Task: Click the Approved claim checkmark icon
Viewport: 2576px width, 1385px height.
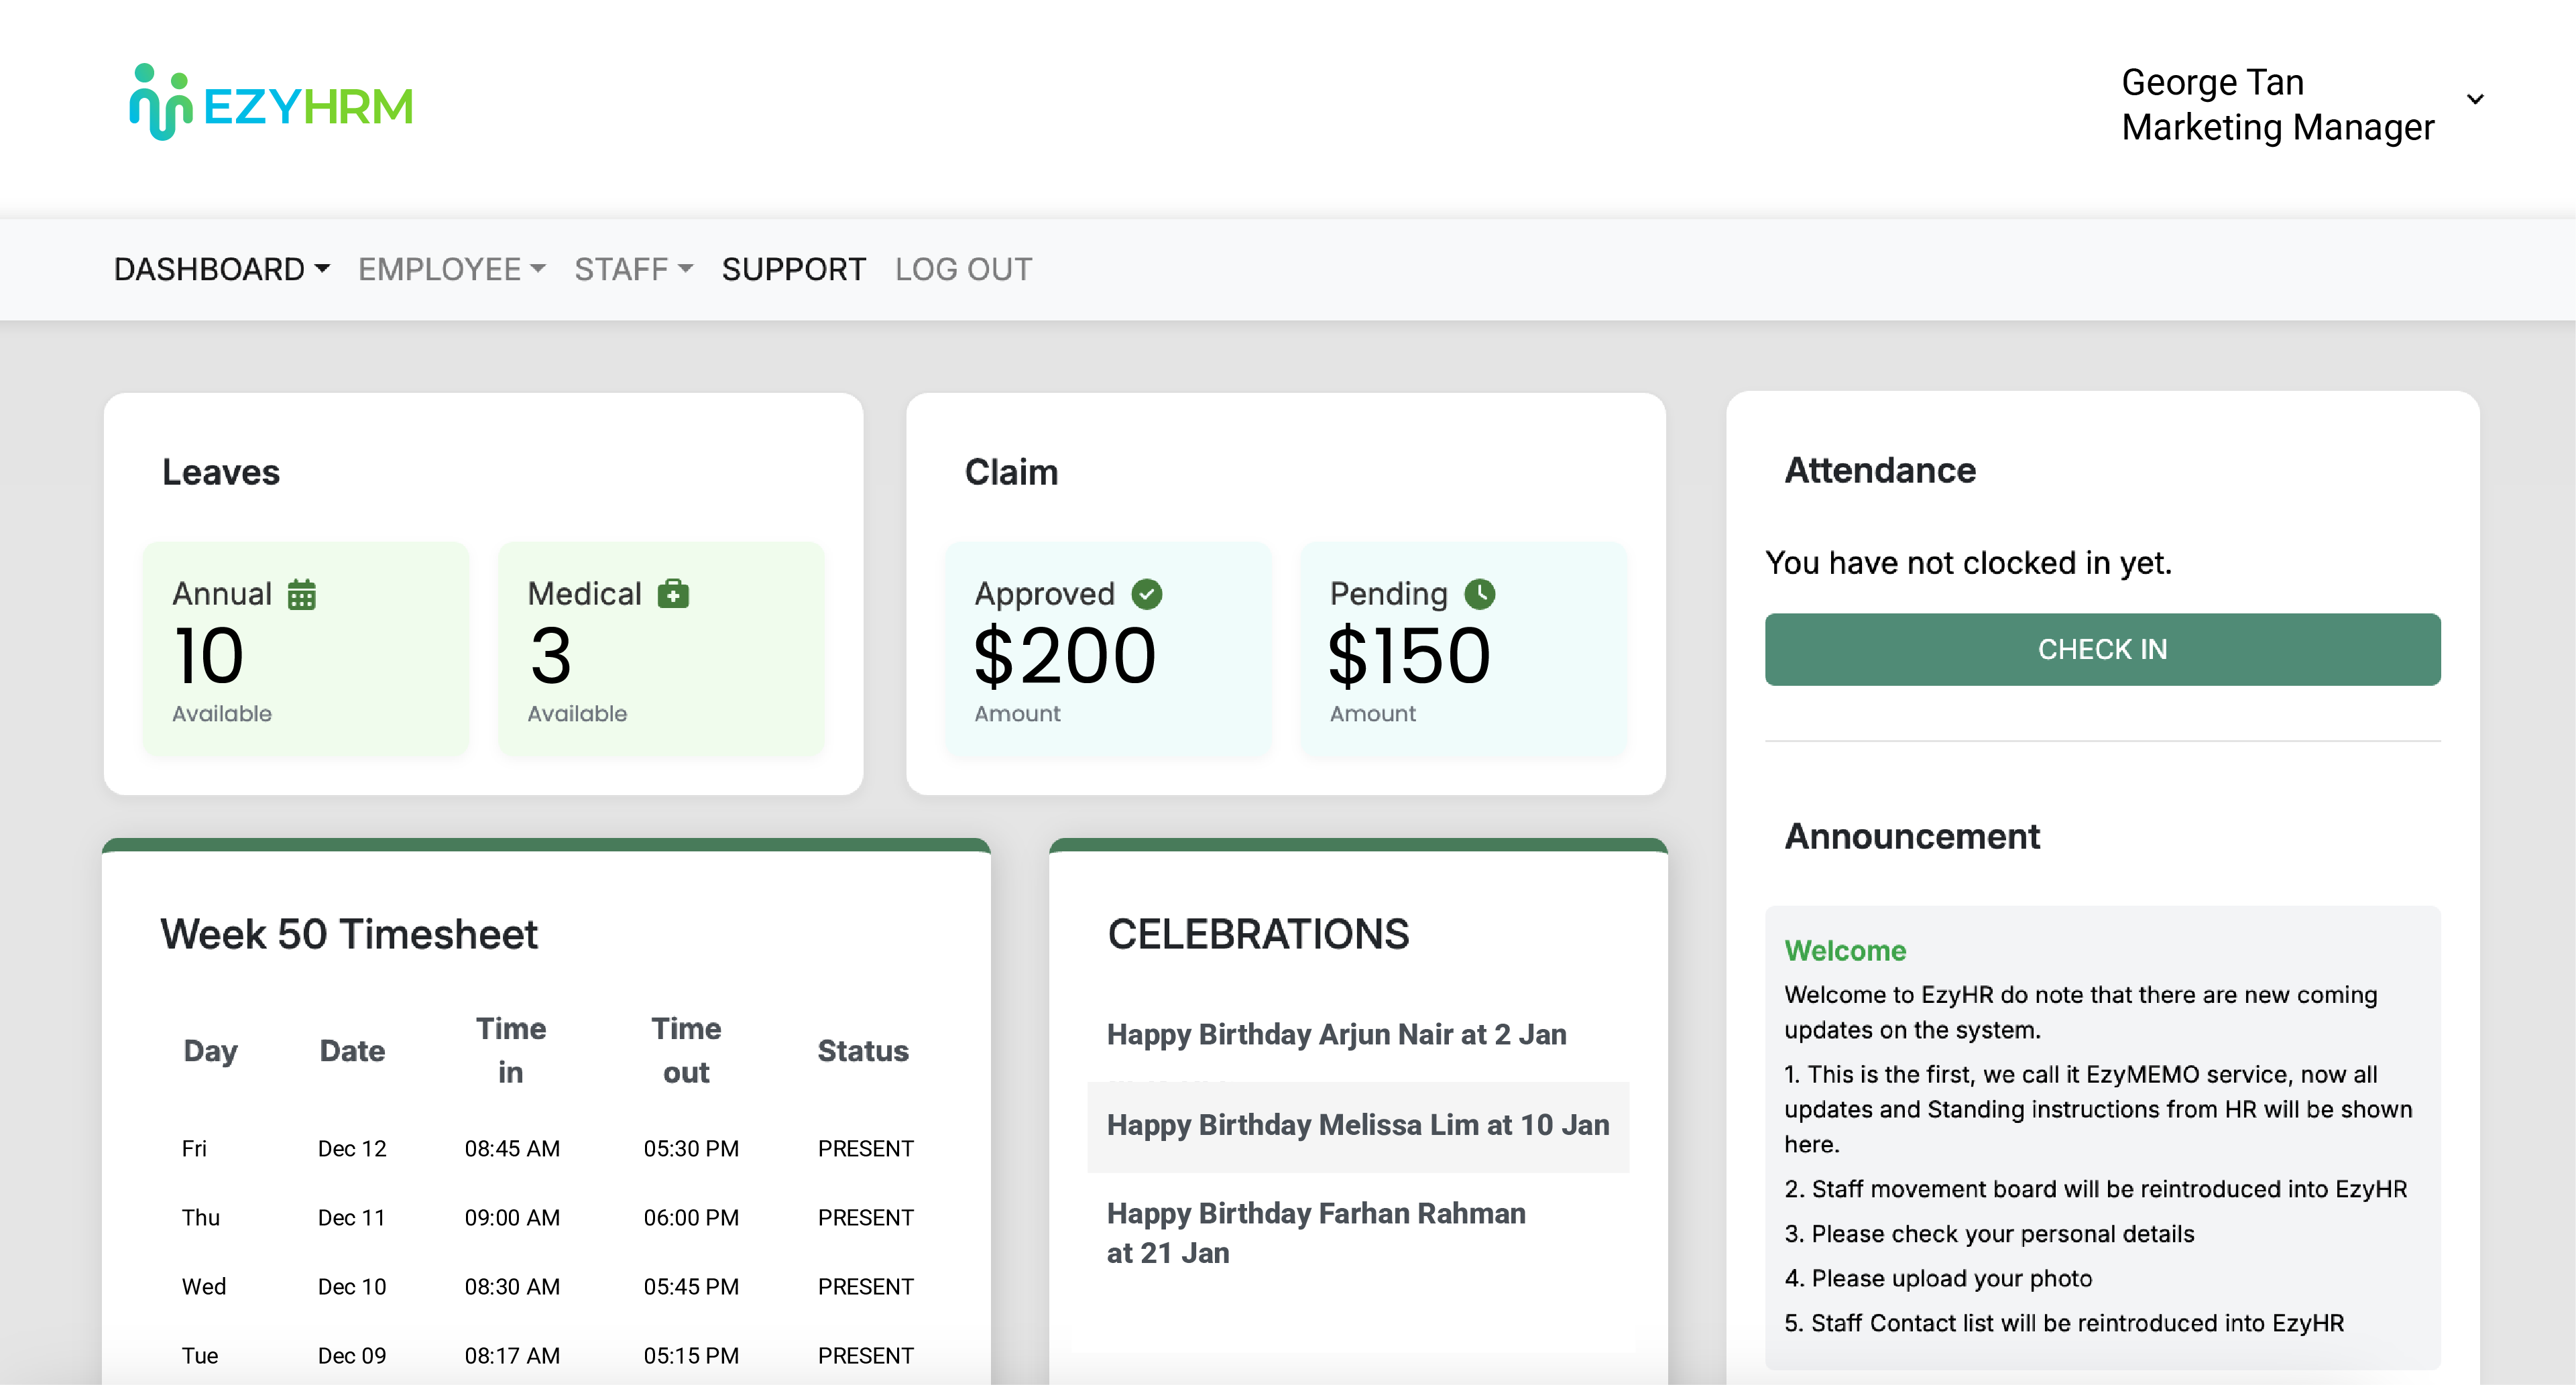Action: pyautogui.click(x=1146, y=594)
